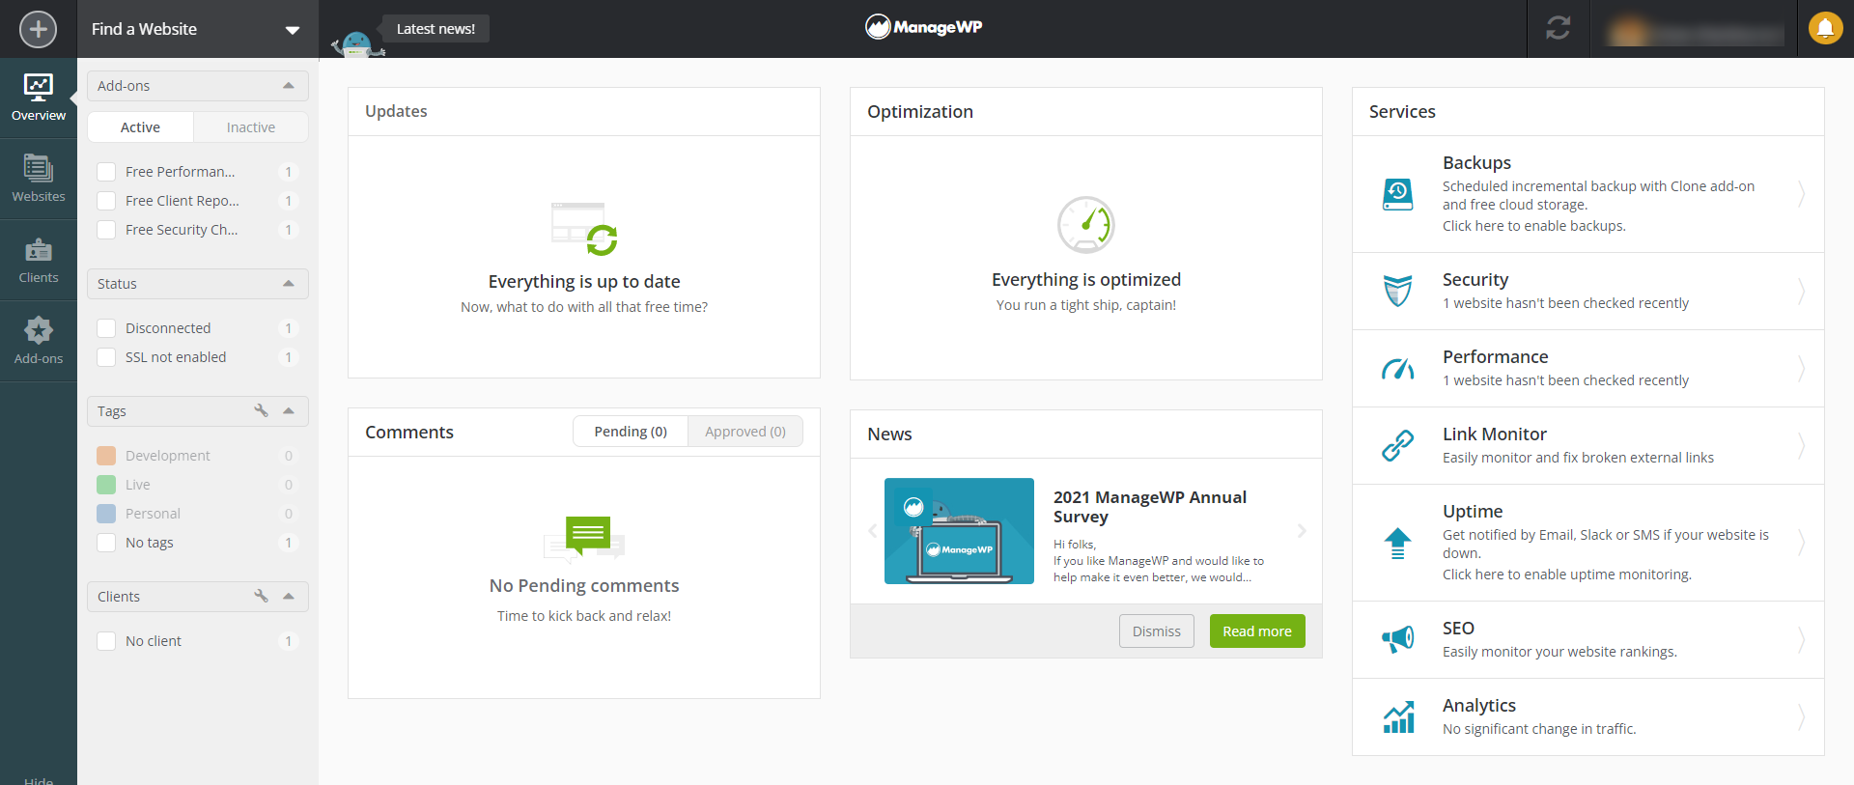This screenshot has height=785, width=1854.
Task: Switch to Approved (0) comments tab
Action: (x=744, y=432)
